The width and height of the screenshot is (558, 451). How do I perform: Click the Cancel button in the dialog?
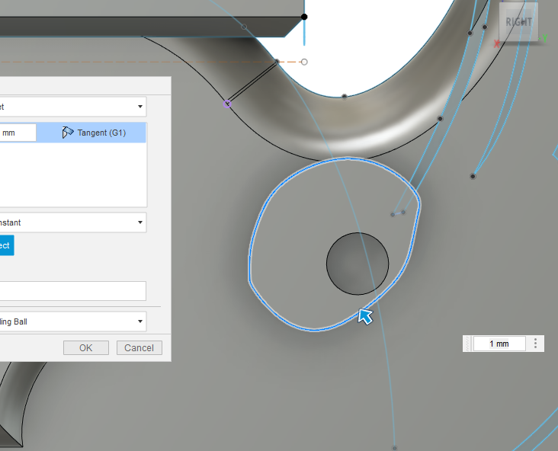click(x=139, y=347)
